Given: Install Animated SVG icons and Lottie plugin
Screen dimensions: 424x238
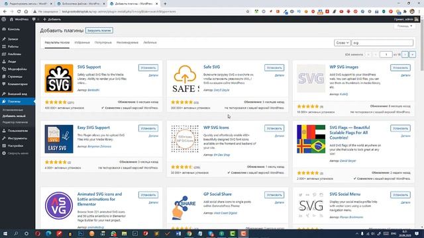Looking at the screenshot, I should tap(148, 195).
